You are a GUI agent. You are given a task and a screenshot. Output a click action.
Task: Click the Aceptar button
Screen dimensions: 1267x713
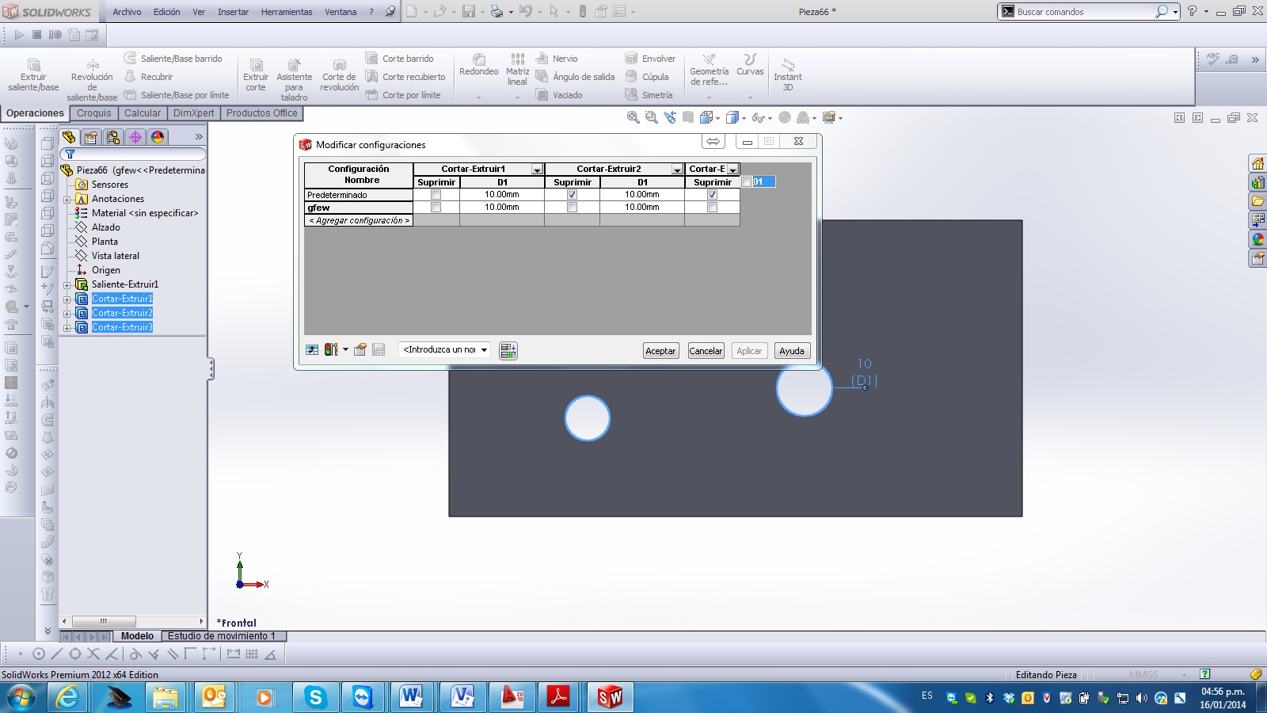(660, 351)
